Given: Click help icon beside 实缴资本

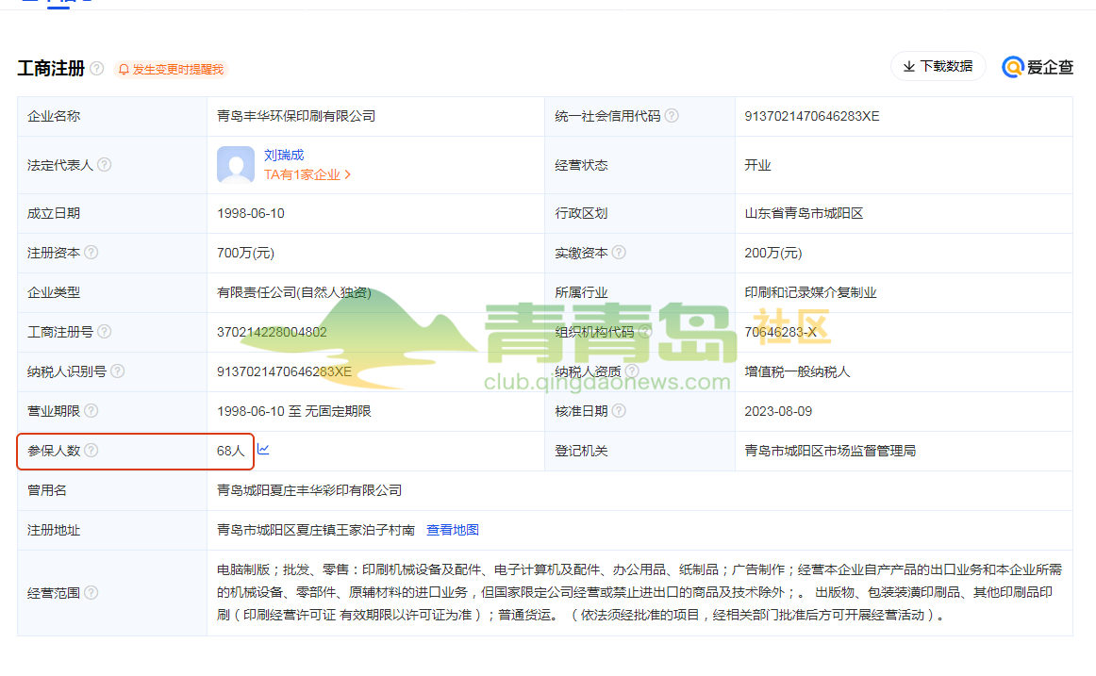Looking at the screenshot, I should pos(619,253).
